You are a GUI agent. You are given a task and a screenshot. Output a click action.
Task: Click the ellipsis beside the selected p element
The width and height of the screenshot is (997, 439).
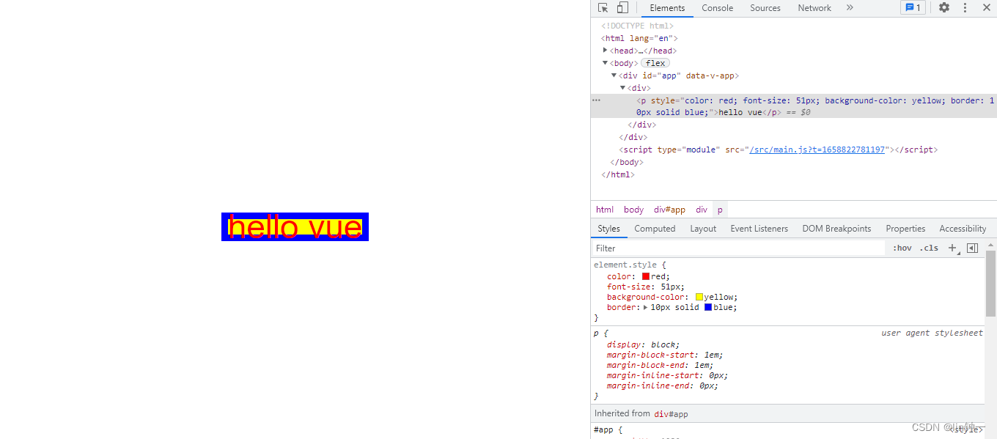[597, 100]
